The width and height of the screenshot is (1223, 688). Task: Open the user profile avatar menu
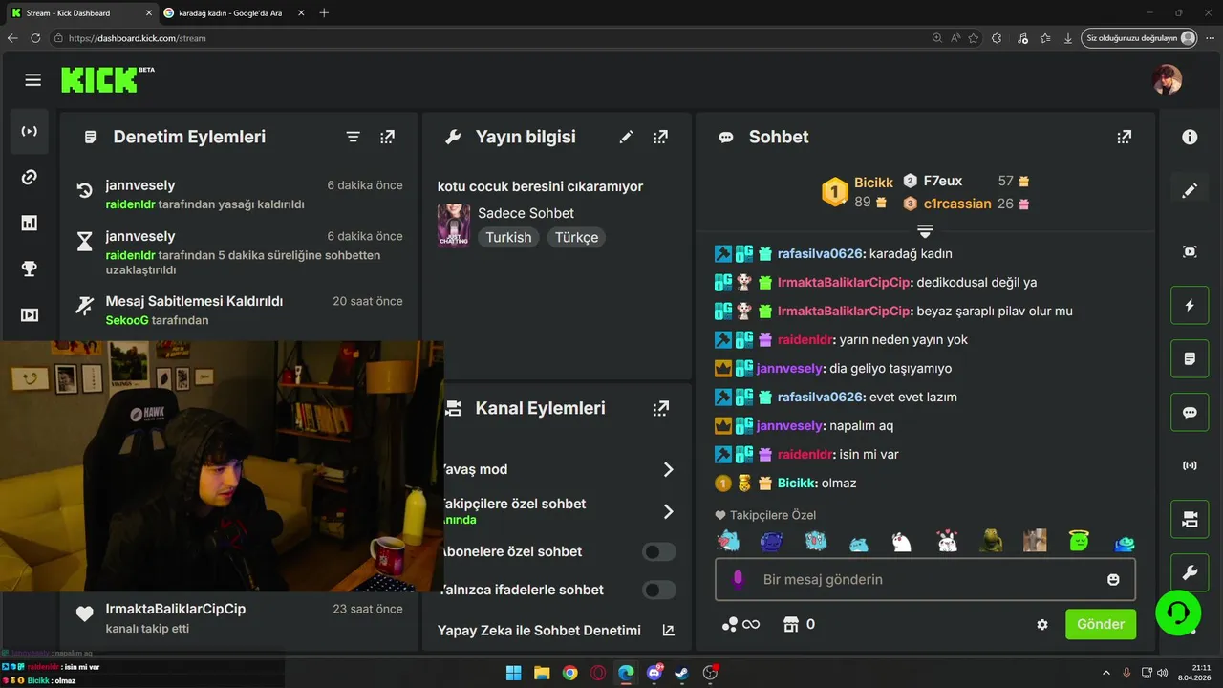(x=1167, y=80)
